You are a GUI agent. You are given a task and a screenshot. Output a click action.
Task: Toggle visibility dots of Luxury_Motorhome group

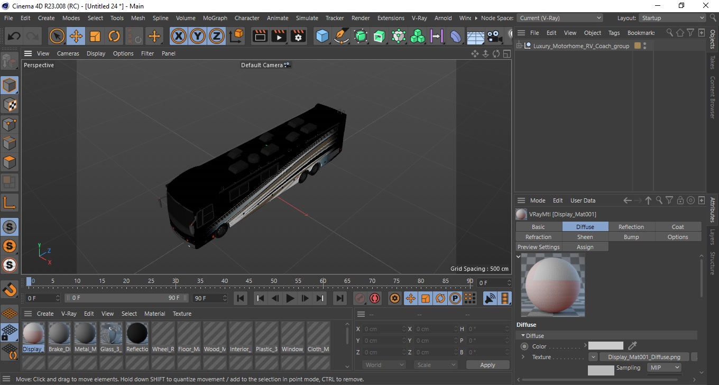(645, 46)
